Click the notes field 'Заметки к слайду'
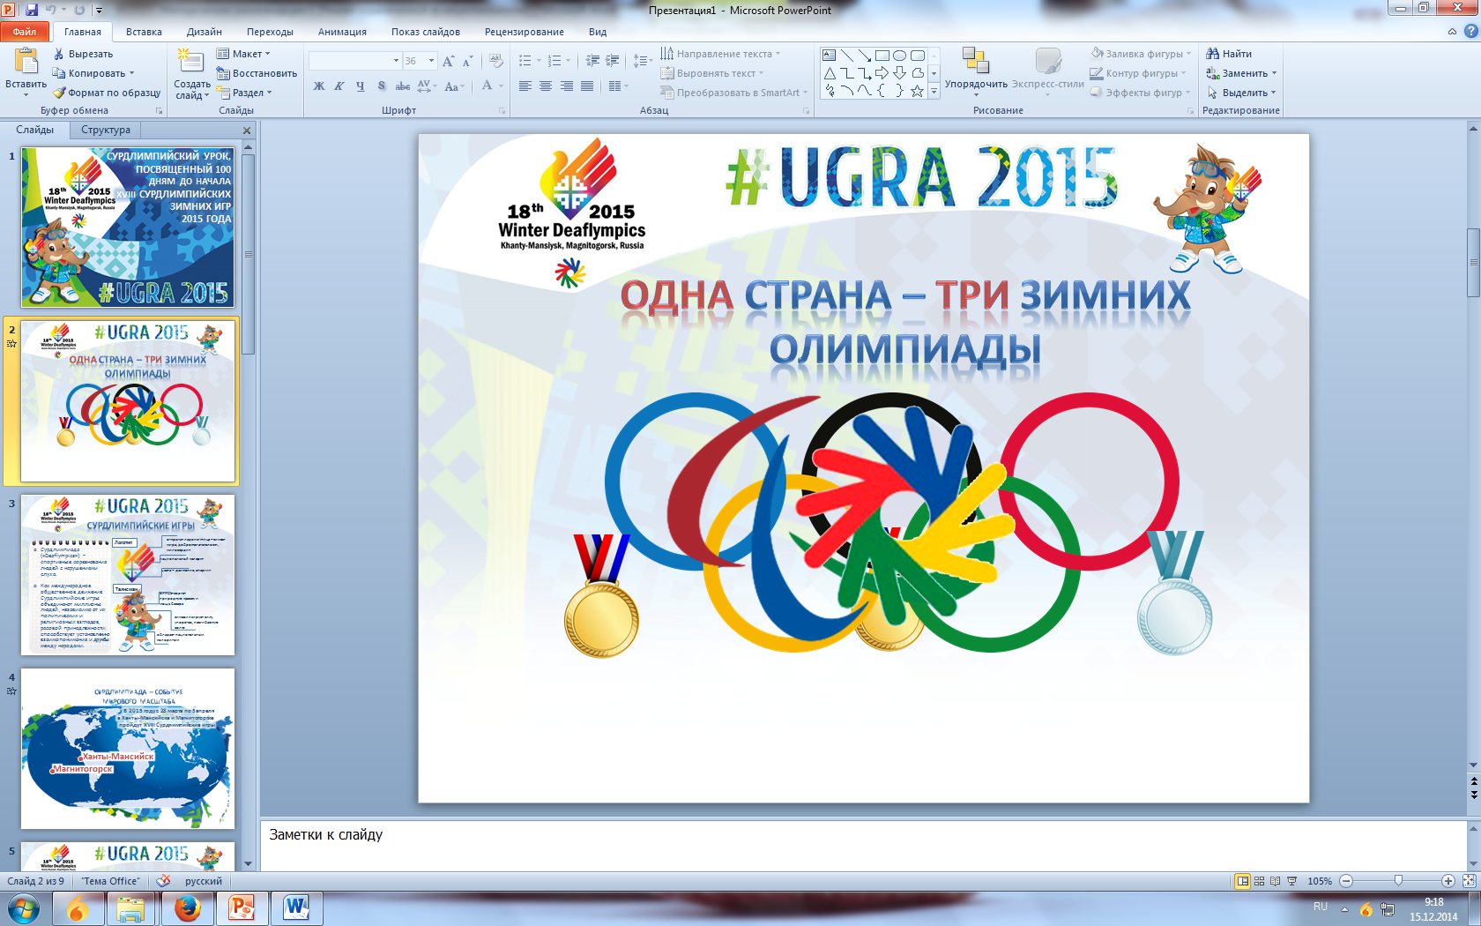The width and height of the screenshot is (1481, 926). (x=863, y=846)
